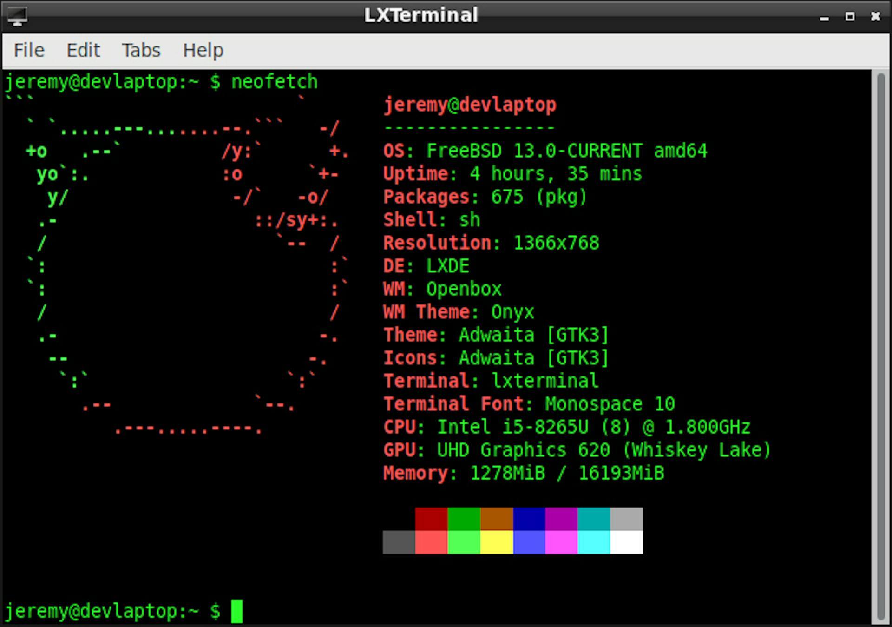Click the bright green color block
Image resolution: width=892 pixels, height=627 pixels.
(464, 542)
